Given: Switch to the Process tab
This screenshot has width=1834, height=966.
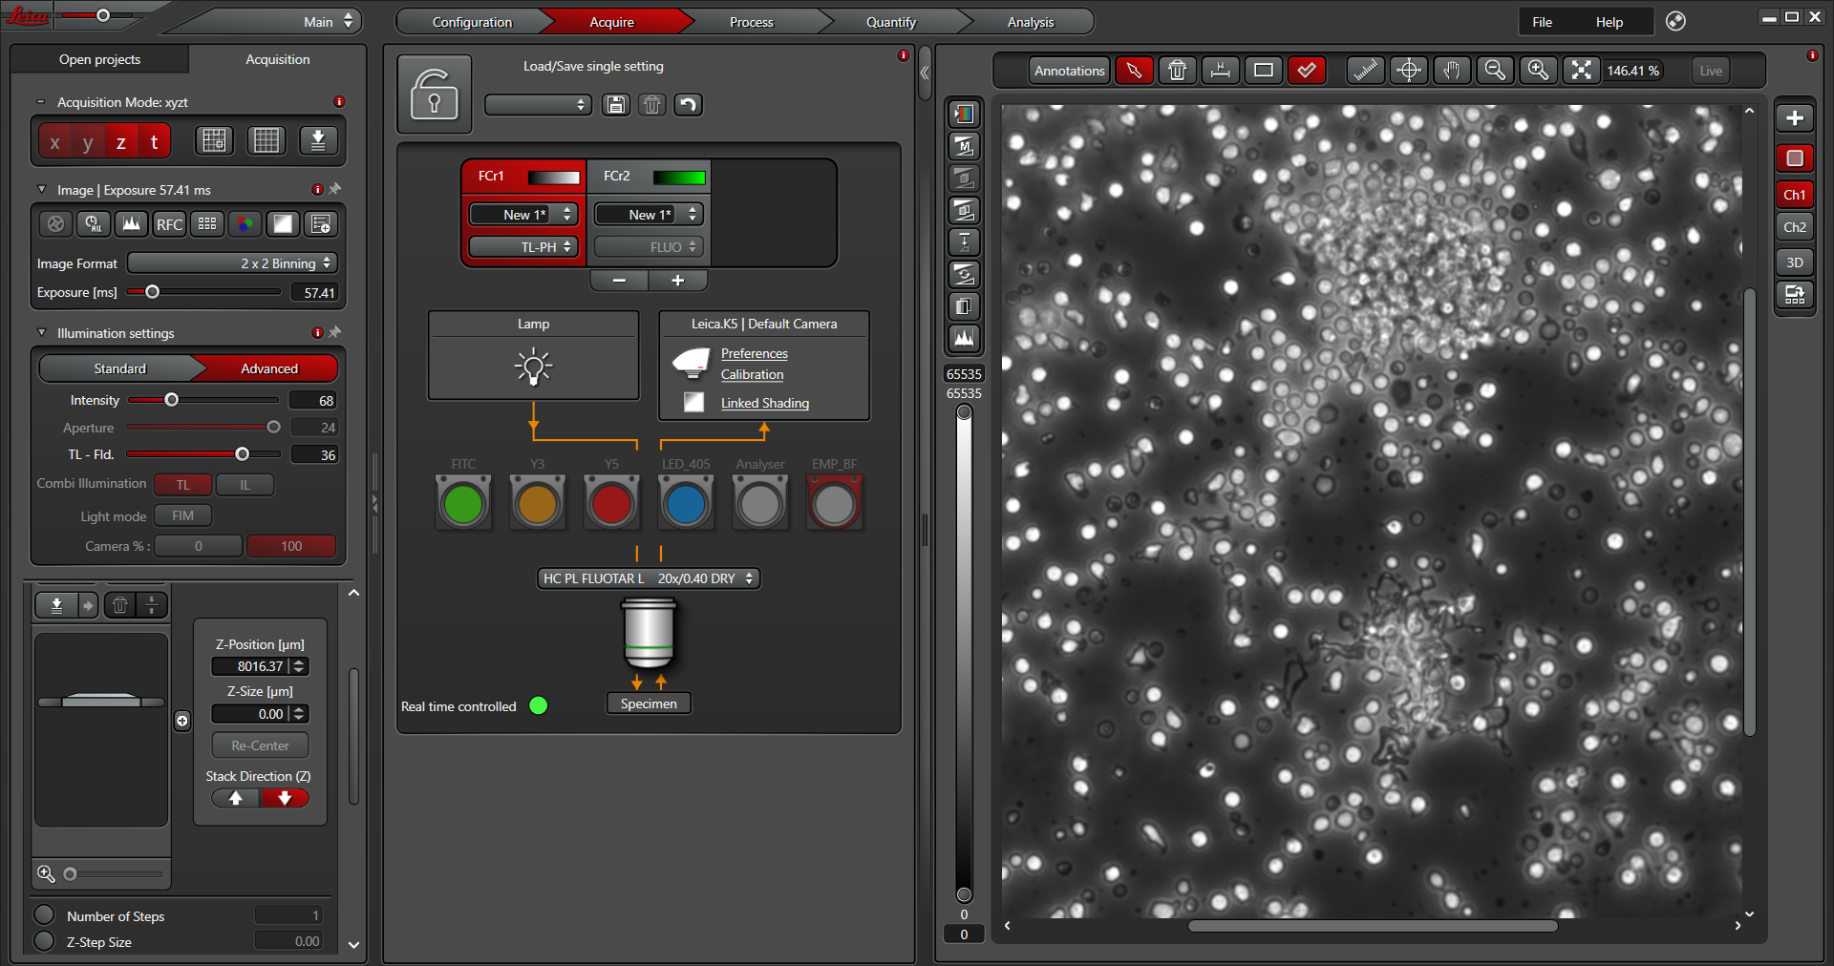Looking at the screenshot, I should tap(751, 22).
